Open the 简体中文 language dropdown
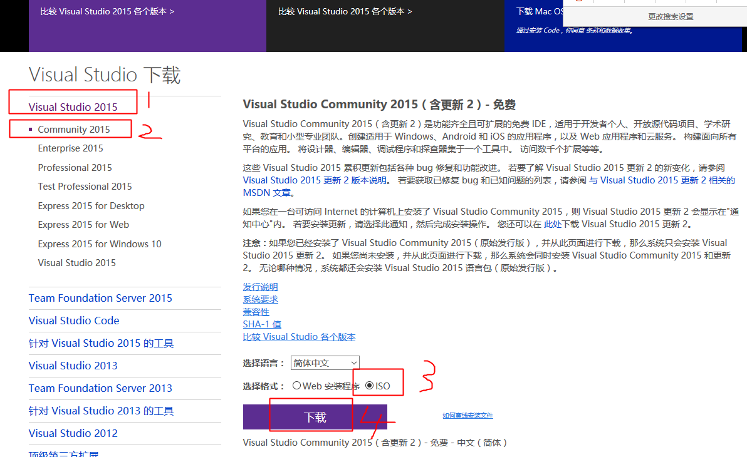This screenshot has width=747, height=457. tap(325, 362)
